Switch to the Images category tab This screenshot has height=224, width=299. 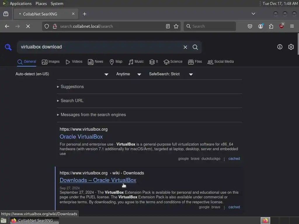coord(51,62)
